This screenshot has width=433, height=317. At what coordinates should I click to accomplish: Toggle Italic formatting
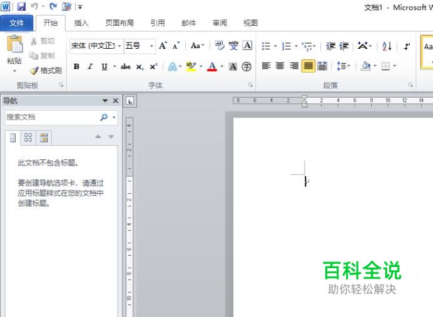pyautogui.click(x=90, y=66)
